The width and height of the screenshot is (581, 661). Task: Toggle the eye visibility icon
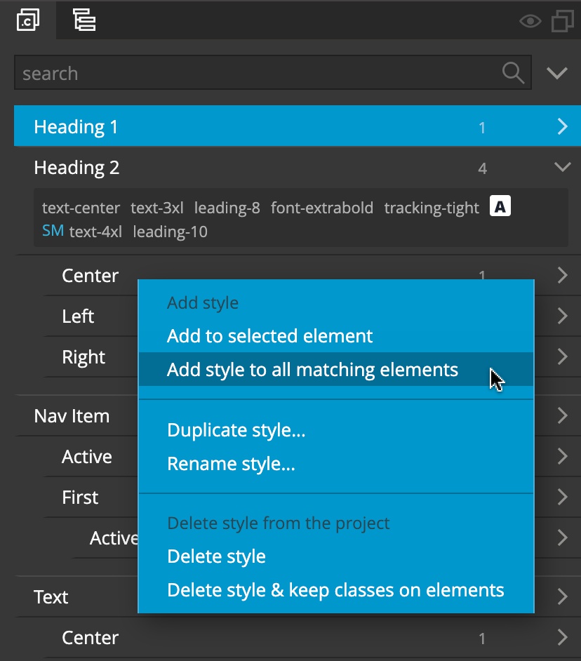coord(530,20)
